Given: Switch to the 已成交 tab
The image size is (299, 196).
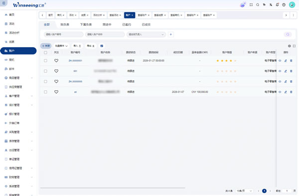Looking at the screenshot, I should click(146, 25).
